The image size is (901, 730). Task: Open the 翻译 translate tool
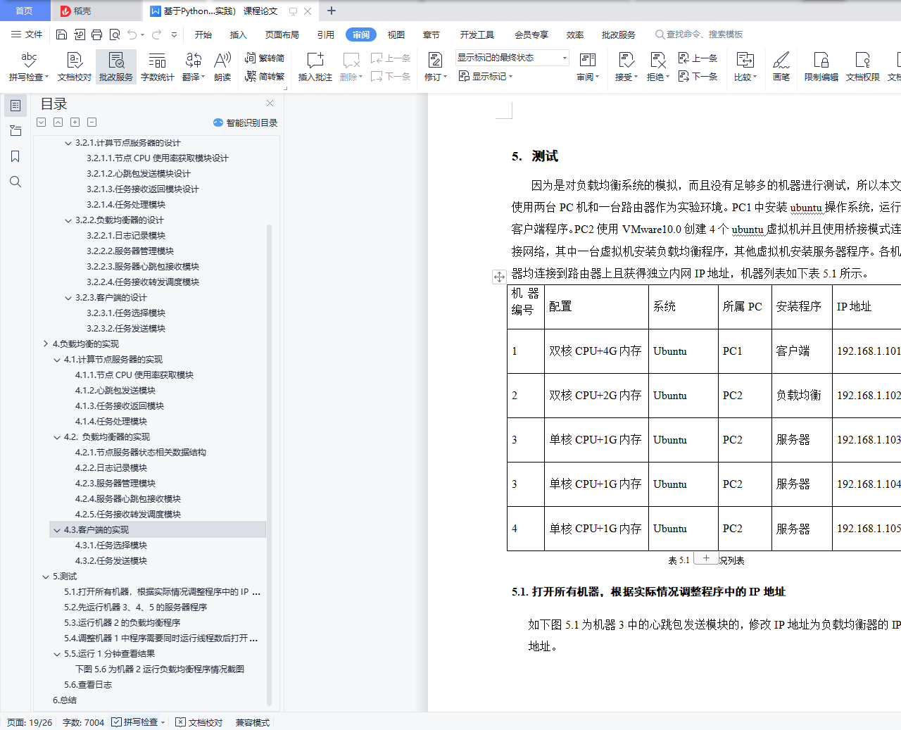[x=194, y=67]
